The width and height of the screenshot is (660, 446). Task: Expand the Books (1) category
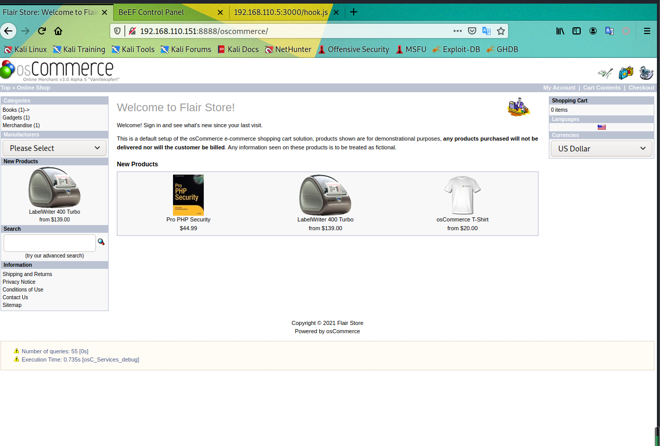pyautogui.click(x=16, y=110)
